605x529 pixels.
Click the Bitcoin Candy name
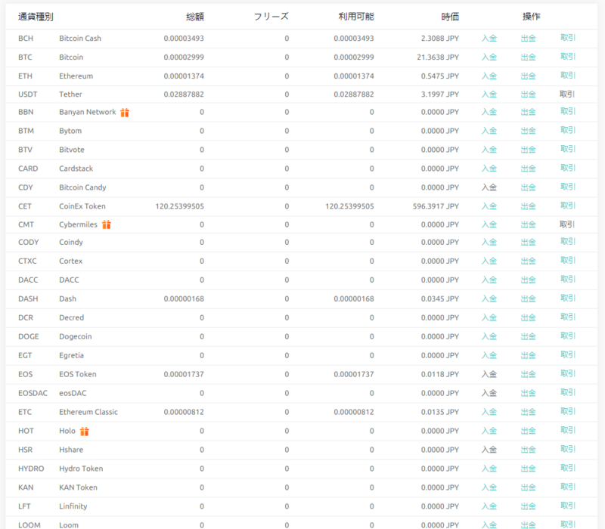pyautogui.click(x=82, y=187)
